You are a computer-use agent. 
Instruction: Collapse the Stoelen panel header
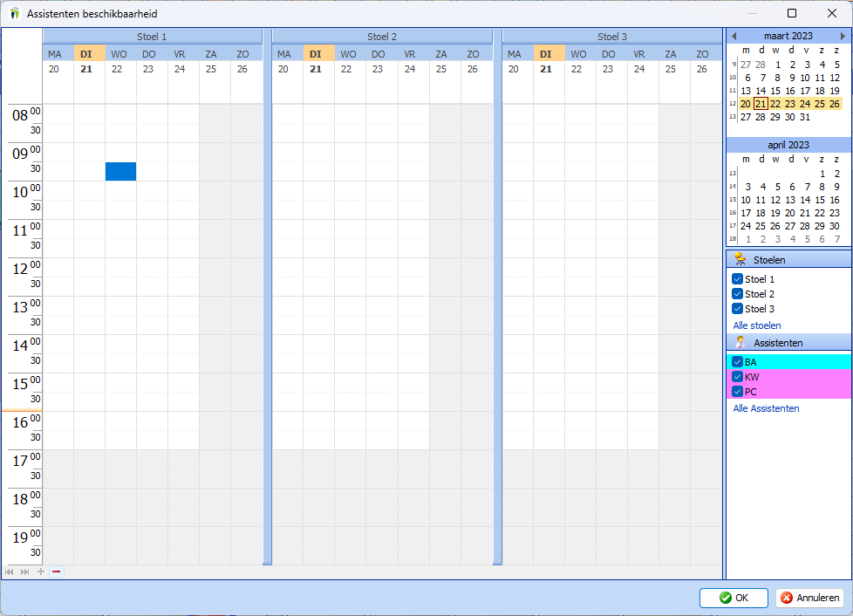click(788, 259)
